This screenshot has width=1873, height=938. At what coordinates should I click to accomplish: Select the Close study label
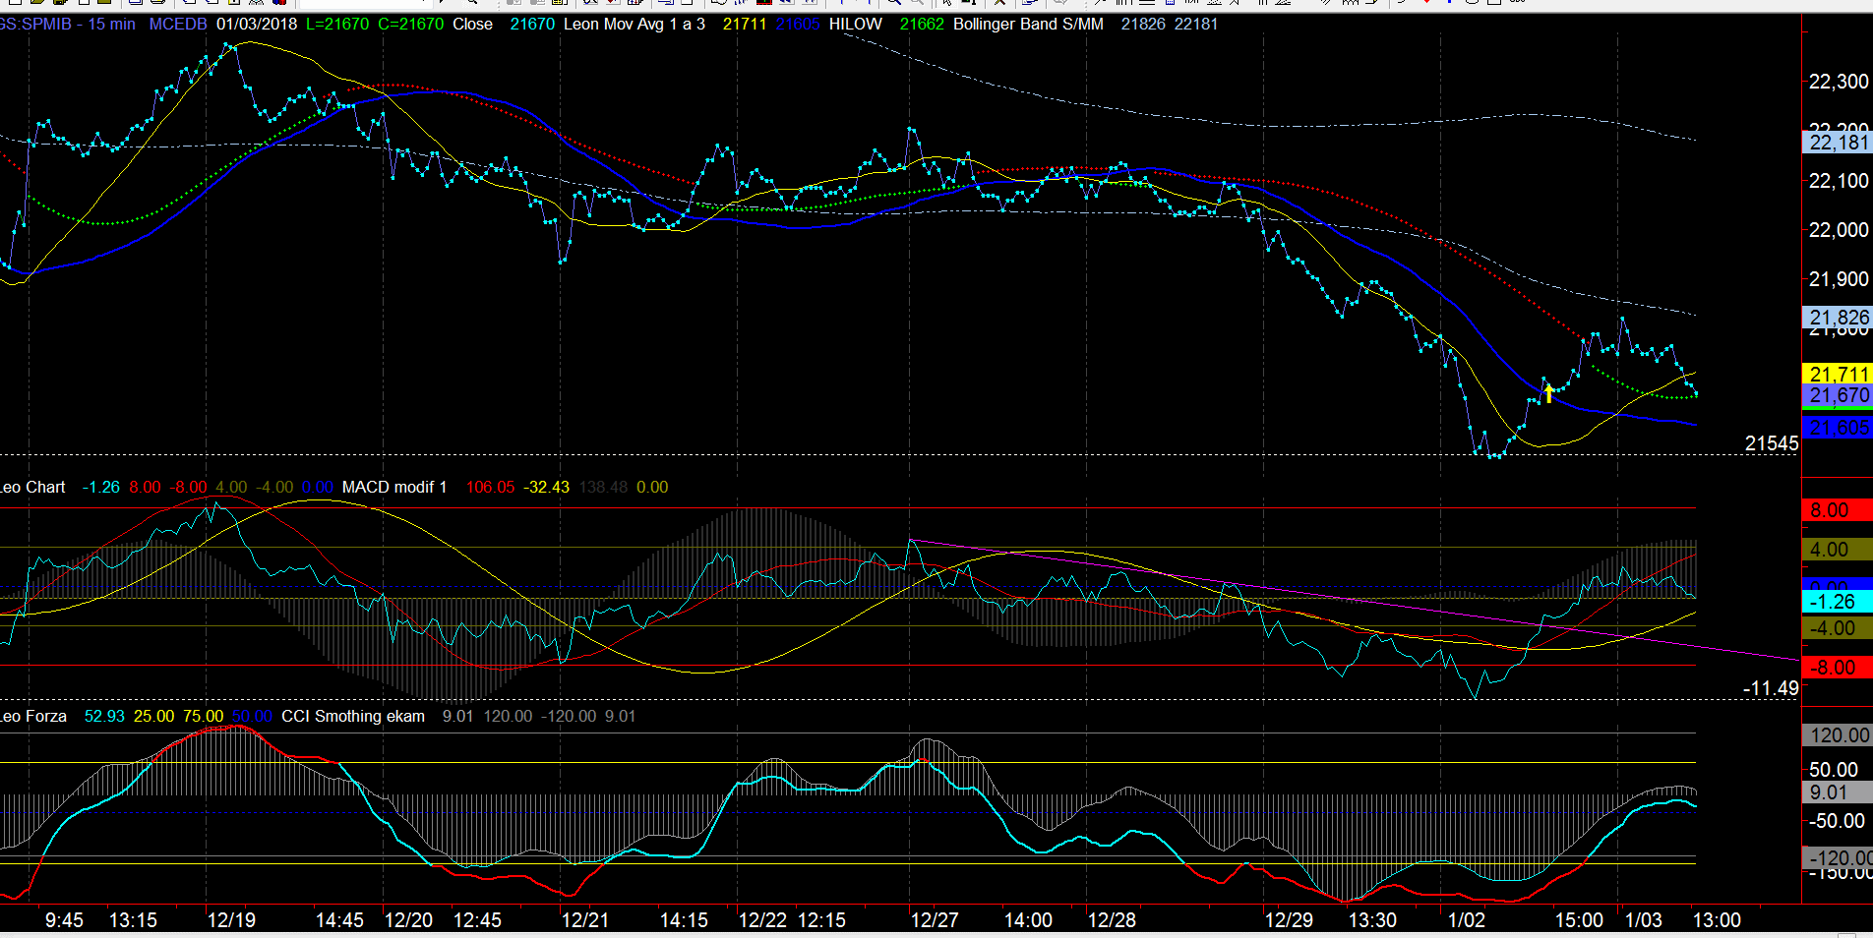472,24
